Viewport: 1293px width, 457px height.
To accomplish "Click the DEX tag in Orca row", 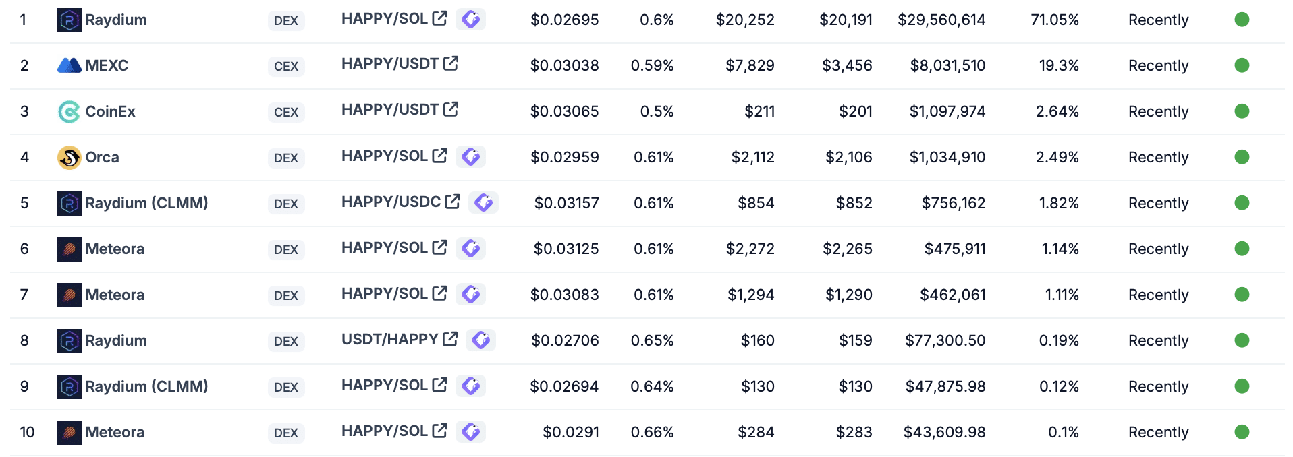I will [286, 158].
